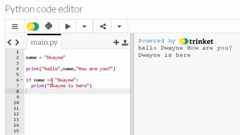The width and height of the screenshot is (240, 135).
Task: Click the "Dwayne" string on line 6
Action: (66, 80)
